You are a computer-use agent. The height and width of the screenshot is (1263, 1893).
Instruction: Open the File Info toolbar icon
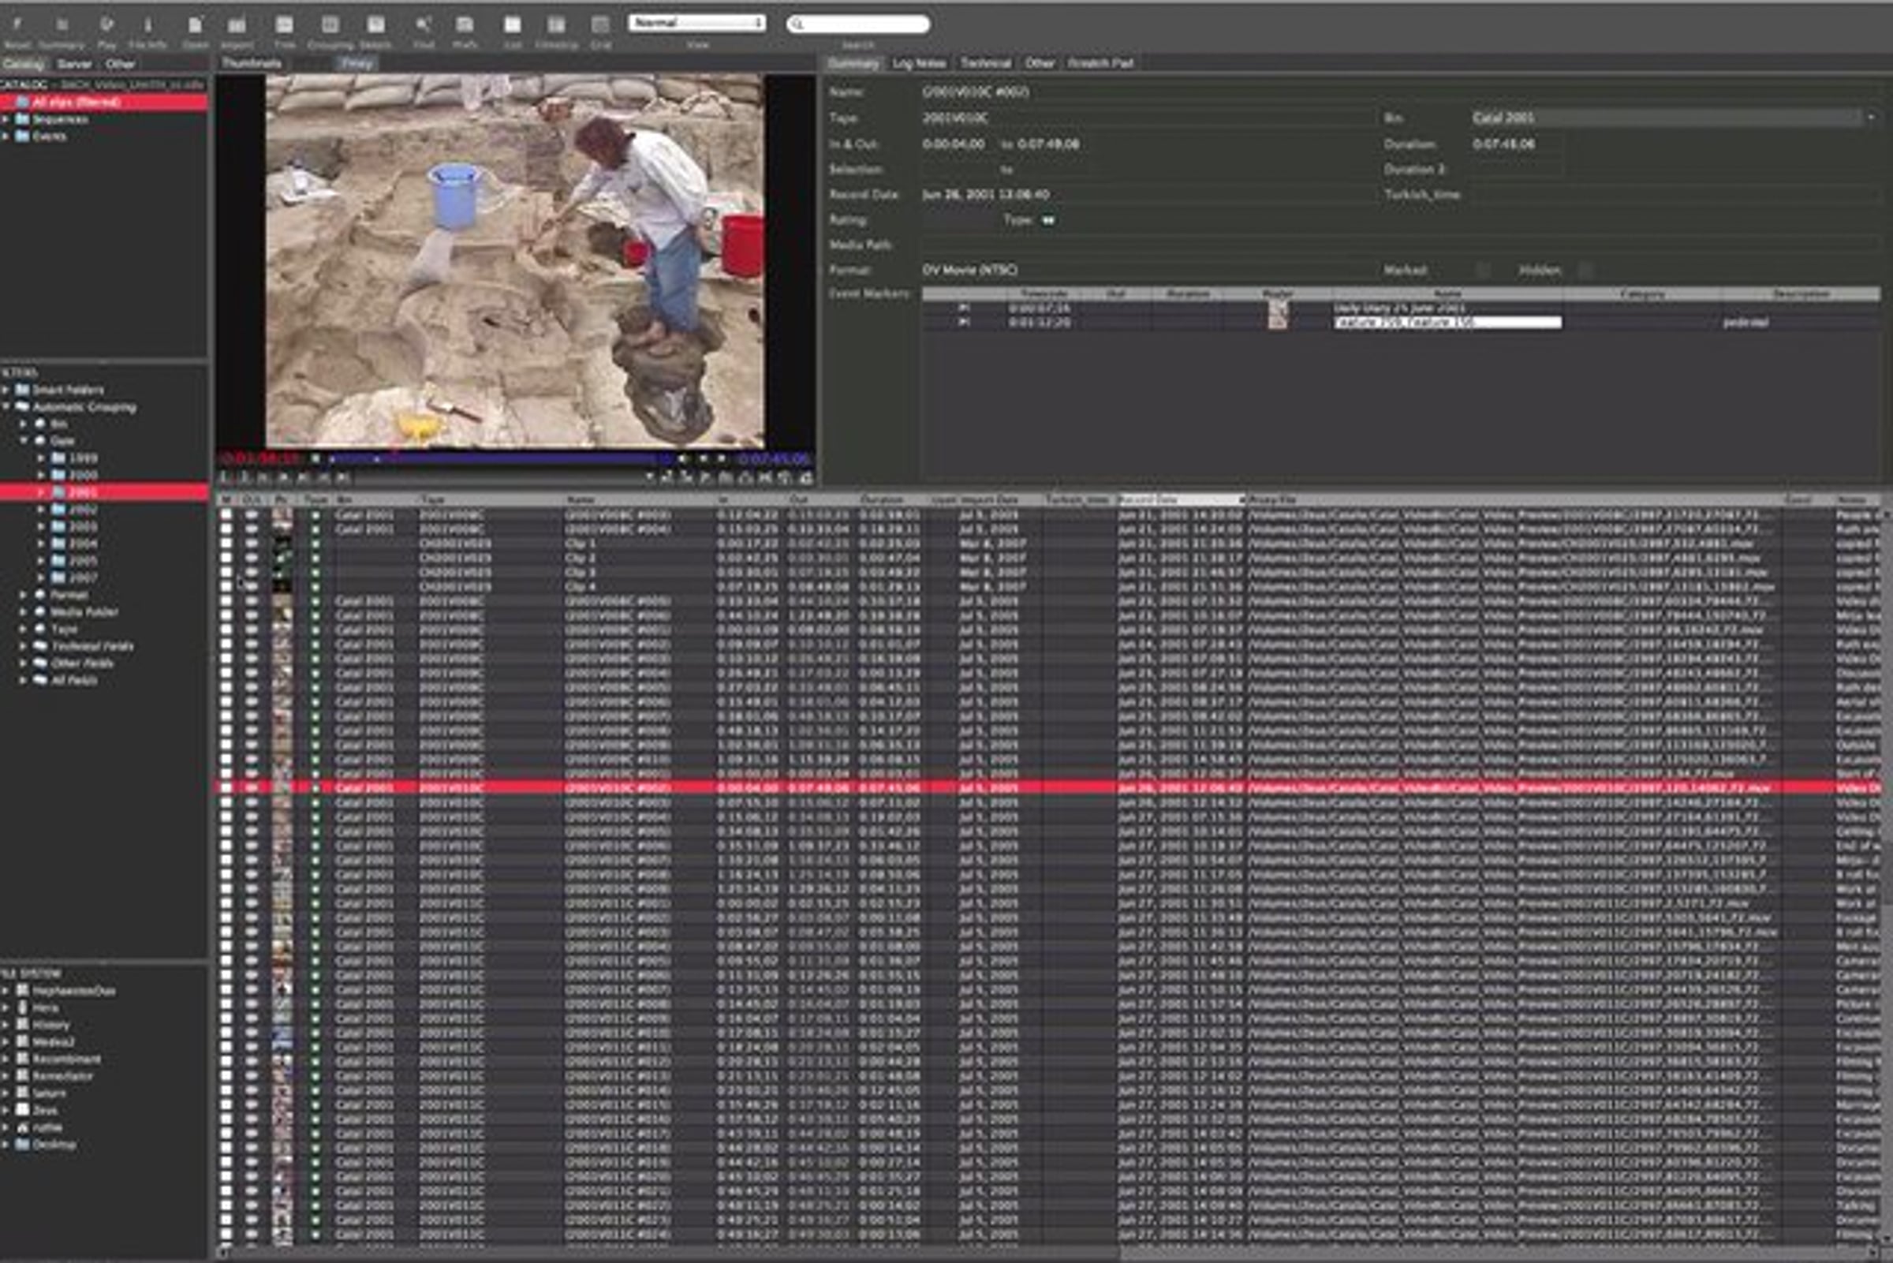147,25
